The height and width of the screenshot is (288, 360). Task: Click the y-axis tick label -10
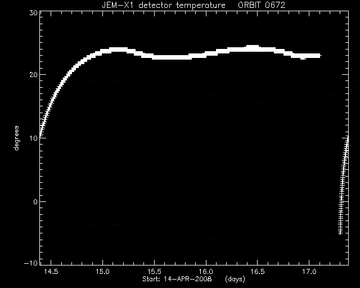point(30,263)
